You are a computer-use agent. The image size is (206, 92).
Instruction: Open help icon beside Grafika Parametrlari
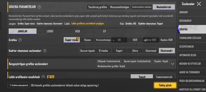pyautogui.click(x=39, y=7)
